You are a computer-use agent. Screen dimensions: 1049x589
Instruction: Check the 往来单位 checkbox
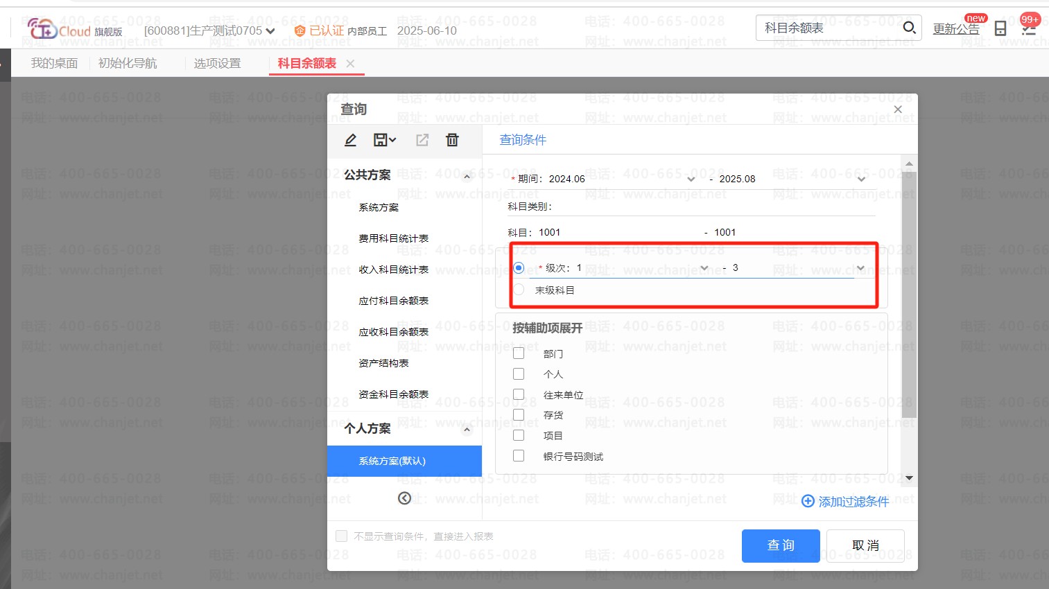pos(519,394)
